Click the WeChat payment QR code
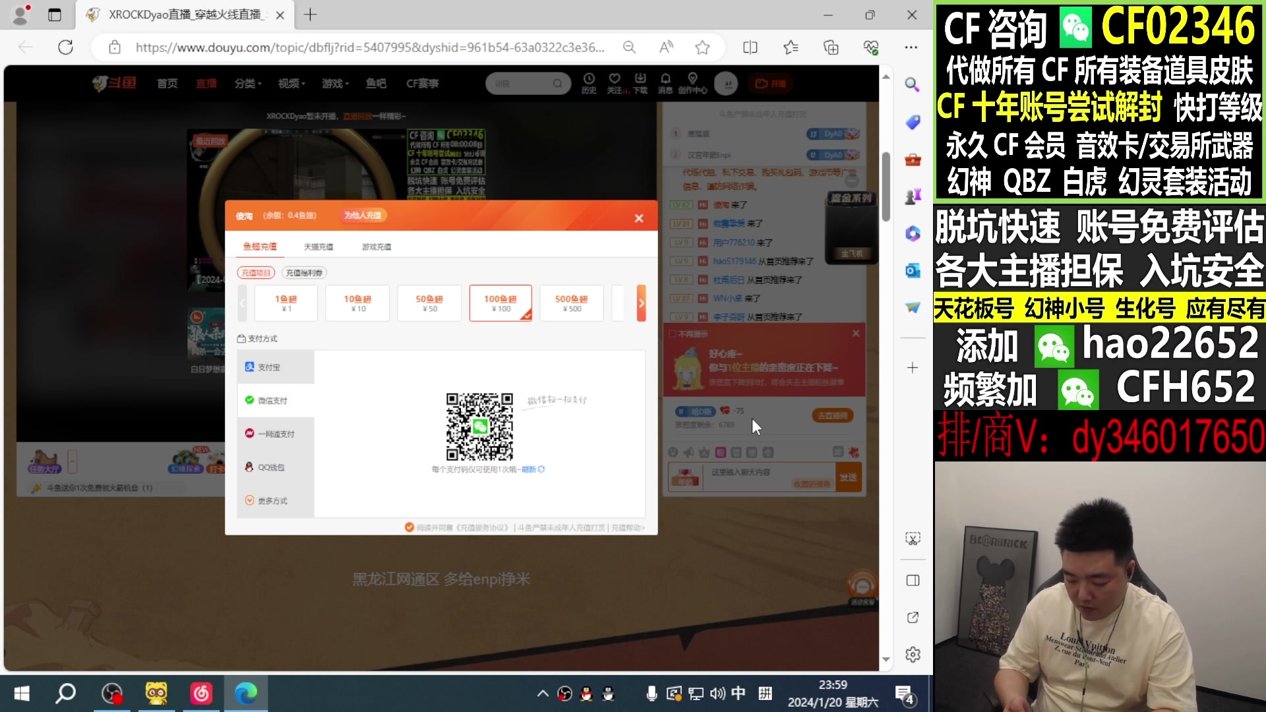 (x=479, y=427)
